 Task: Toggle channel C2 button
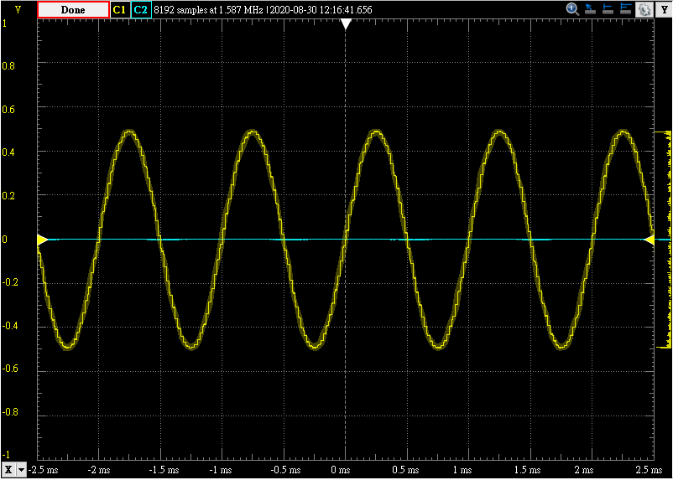(141, 10)
